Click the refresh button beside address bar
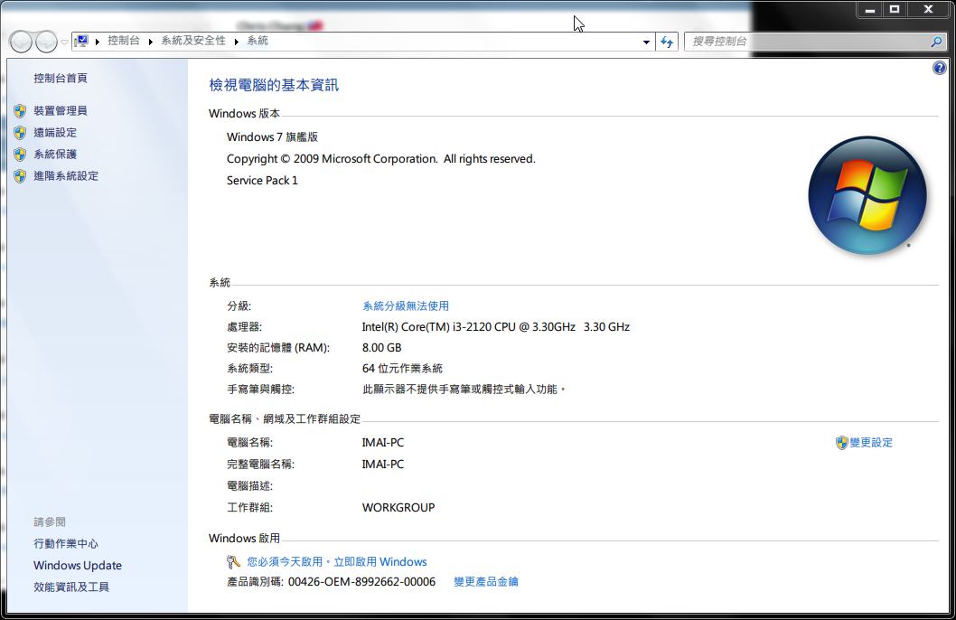The width and height of the screenshot is (956, 620). 667,42
